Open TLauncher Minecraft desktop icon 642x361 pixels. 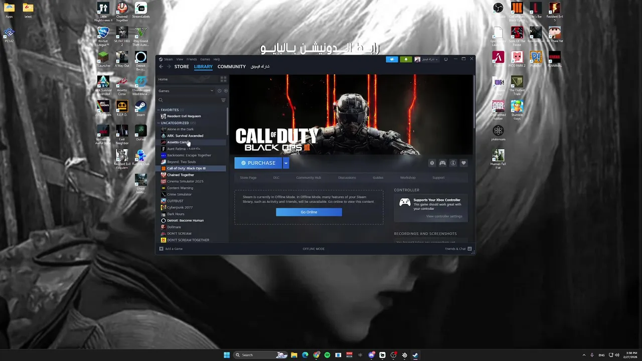tap(103, 60)
